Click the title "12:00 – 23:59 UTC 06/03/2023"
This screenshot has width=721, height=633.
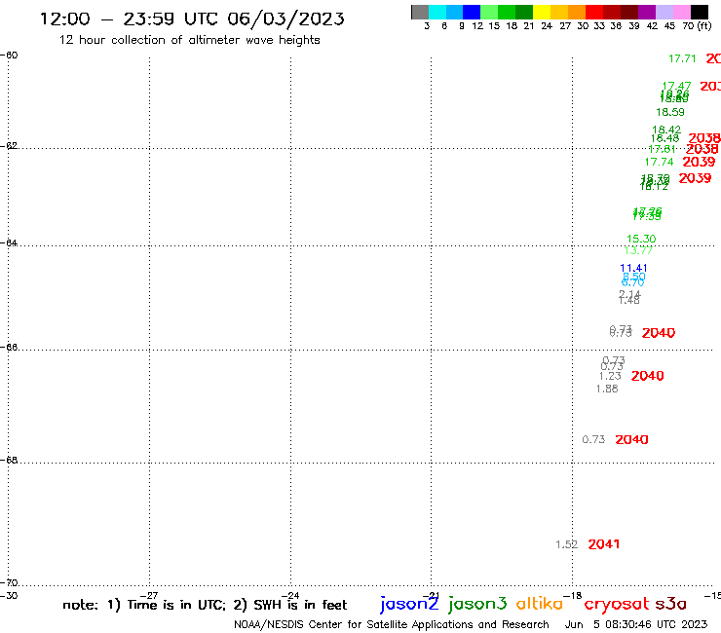pyautogui.click(x=192, y=19)
